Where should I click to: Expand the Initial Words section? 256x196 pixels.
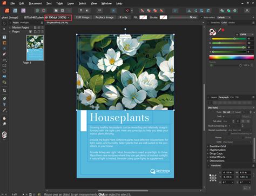click(217, 157)
